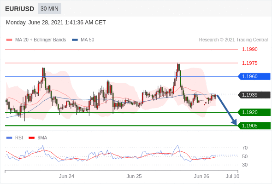Click the blue downward forecast arrow head
This screenshot has height=184, width=272.
click(x=235, y=122)
